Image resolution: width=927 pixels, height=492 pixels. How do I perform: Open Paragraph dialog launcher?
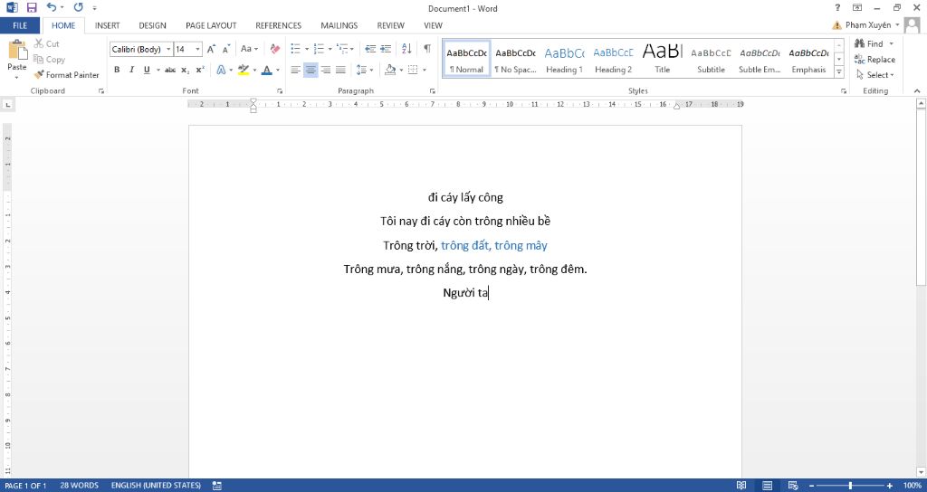click(432, 91)
